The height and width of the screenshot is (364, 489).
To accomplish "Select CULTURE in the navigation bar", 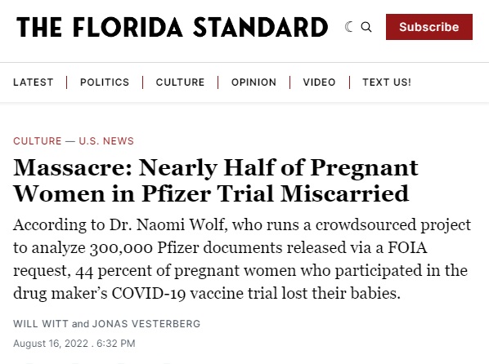I will click(x=180, y=82).
